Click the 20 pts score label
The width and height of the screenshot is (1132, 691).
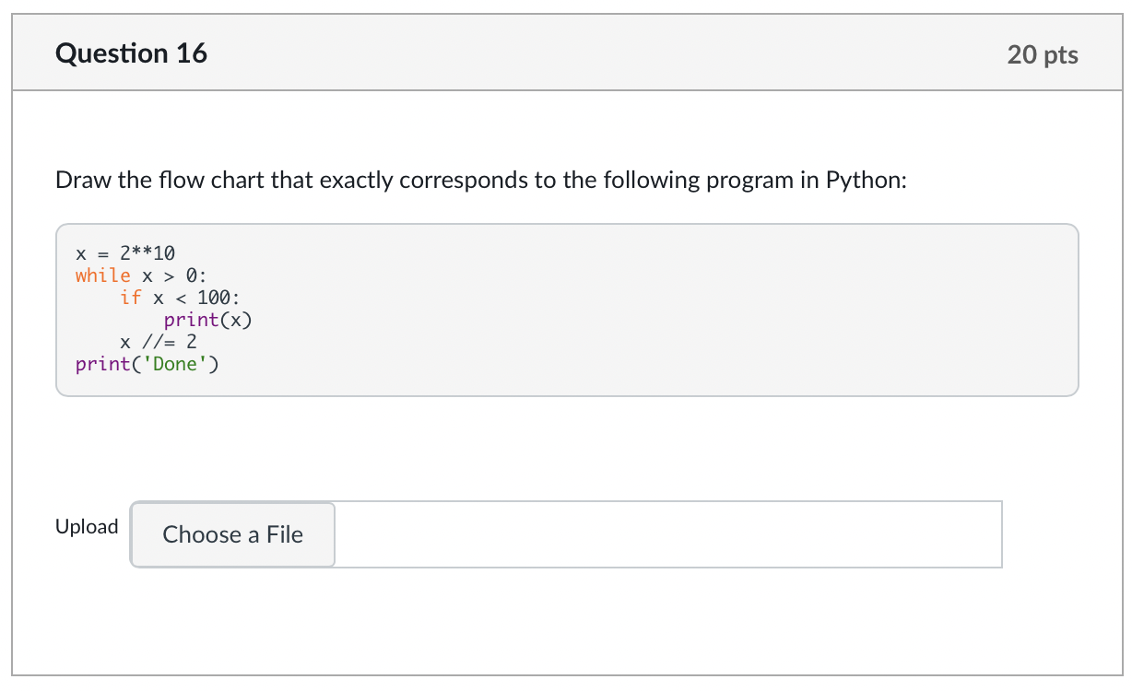point(1043,54)
